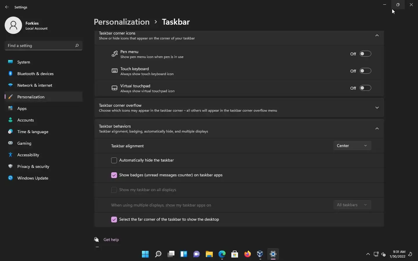Click the Get help link

111,240
